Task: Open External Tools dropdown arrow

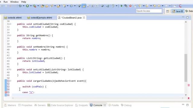Action: (x=38, y=6)
